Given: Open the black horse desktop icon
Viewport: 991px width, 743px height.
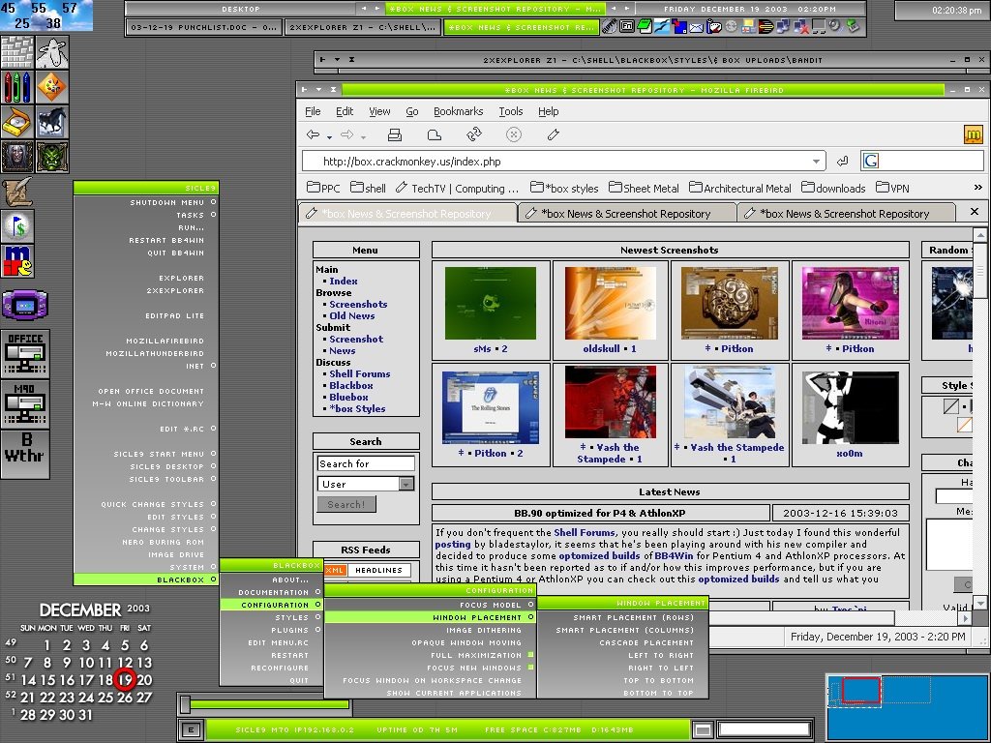Looking at the screenshot, I should coord(52,122).
